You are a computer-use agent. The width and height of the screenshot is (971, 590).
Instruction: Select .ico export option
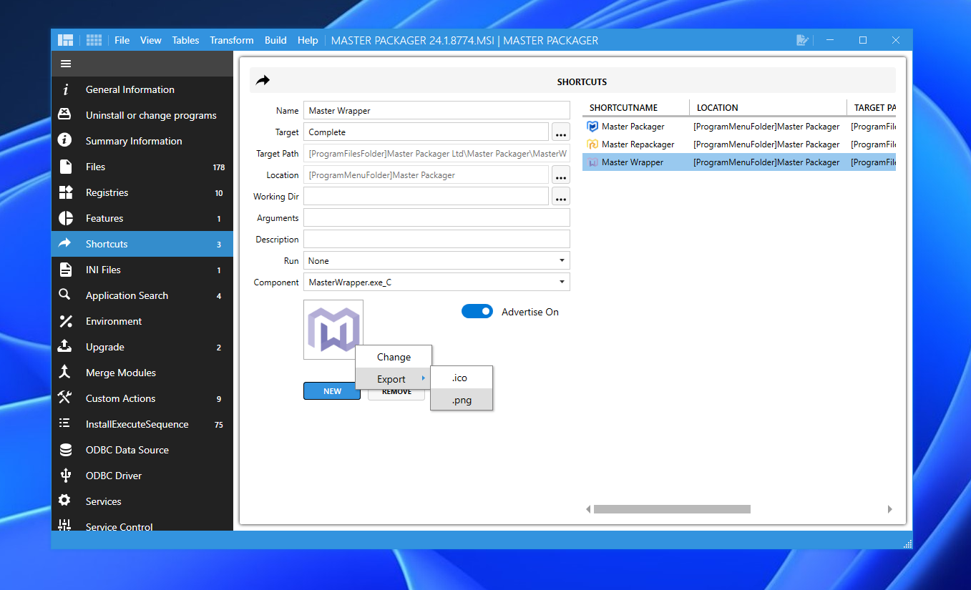click(462, 378)
